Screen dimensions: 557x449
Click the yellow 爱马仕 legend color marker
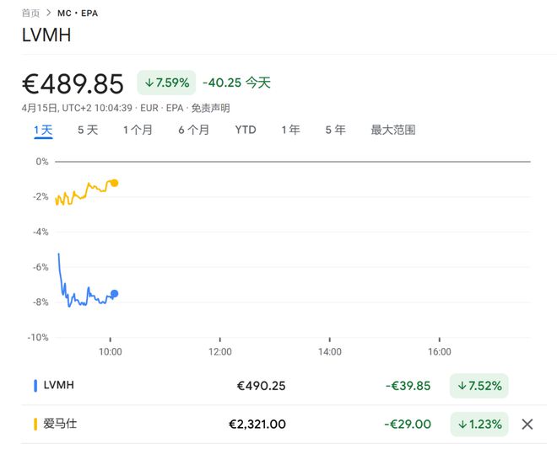tap(35, 425)
